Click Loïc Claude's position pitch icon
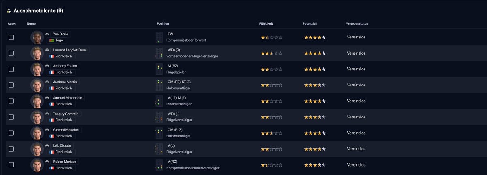This screenshot has width=487, height=175. click(x=159, y=149)
